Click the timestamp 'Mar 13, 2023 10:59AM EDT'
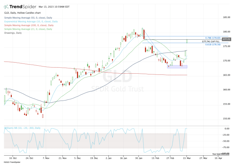 click(x=54, y=7)
